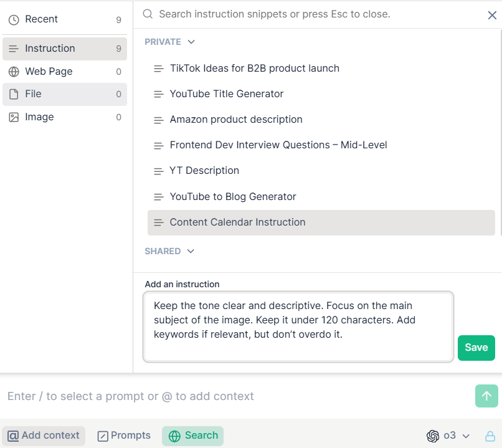Click the lines icon next to Instruction category
The height and width of the screenshot is (448, 502).
click(14, 49)
